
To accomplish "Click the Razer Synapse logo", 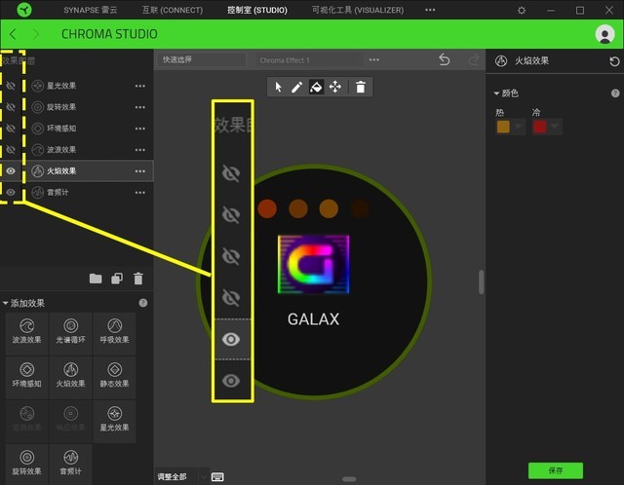I will coord(24,10).
